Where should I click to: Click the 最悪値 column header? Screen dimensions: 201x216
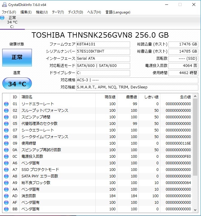pos(128,97)
